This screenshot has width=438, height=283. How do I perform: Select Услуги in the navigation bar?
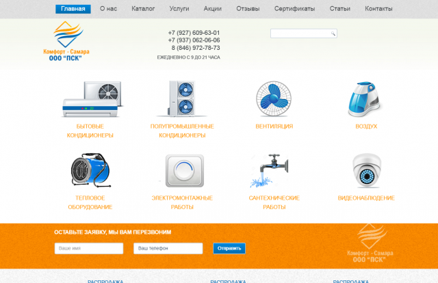(x=179, y=9)
